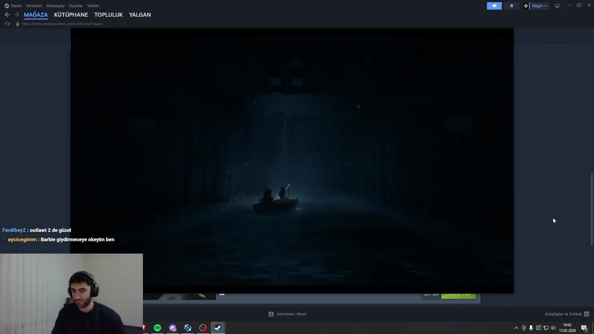594x334 pixels.
Task: Click the back navigation arrow
Action: pyautogui.click(x=7, y=15)
